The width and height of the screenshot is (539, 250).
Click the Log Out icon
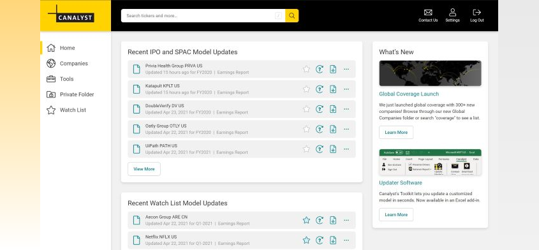[476, 13]
